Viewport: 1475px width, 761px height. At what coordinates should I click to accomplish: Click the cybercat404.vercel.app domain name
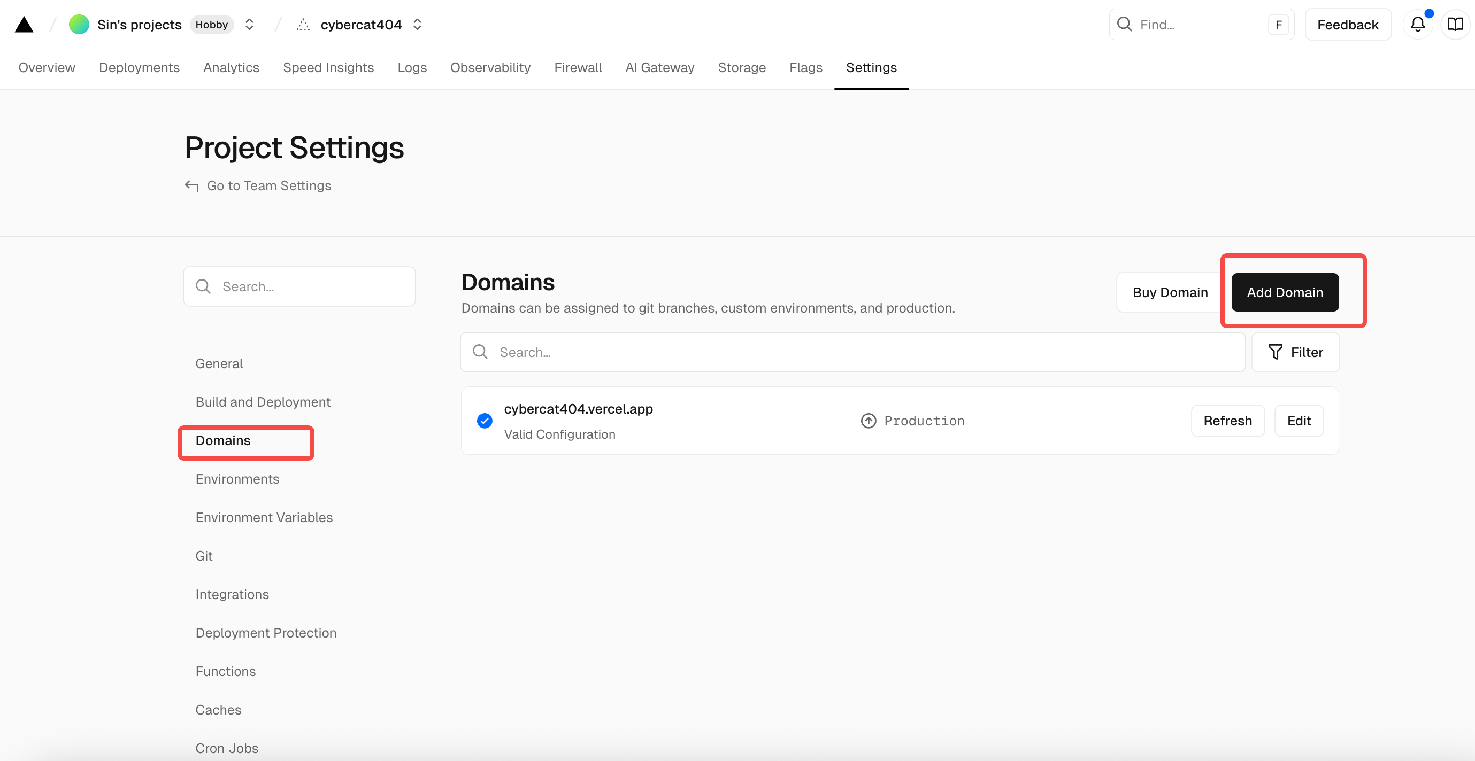[x=578, y=409]
